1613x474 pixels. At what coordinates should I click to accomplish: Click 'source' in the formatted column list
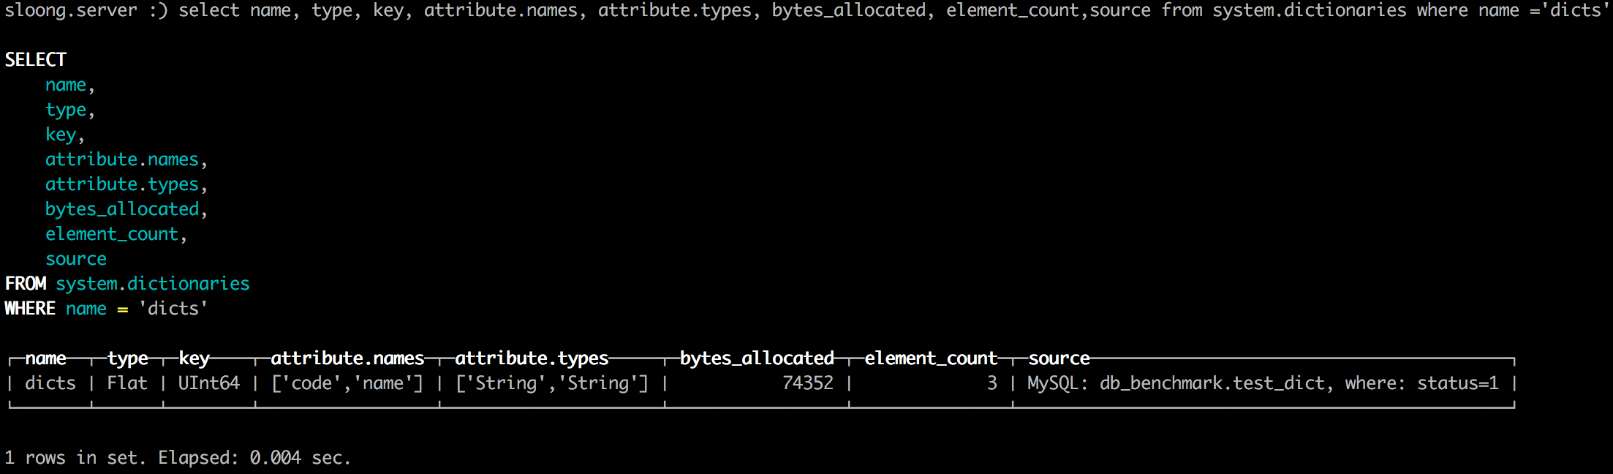(76, 259)
